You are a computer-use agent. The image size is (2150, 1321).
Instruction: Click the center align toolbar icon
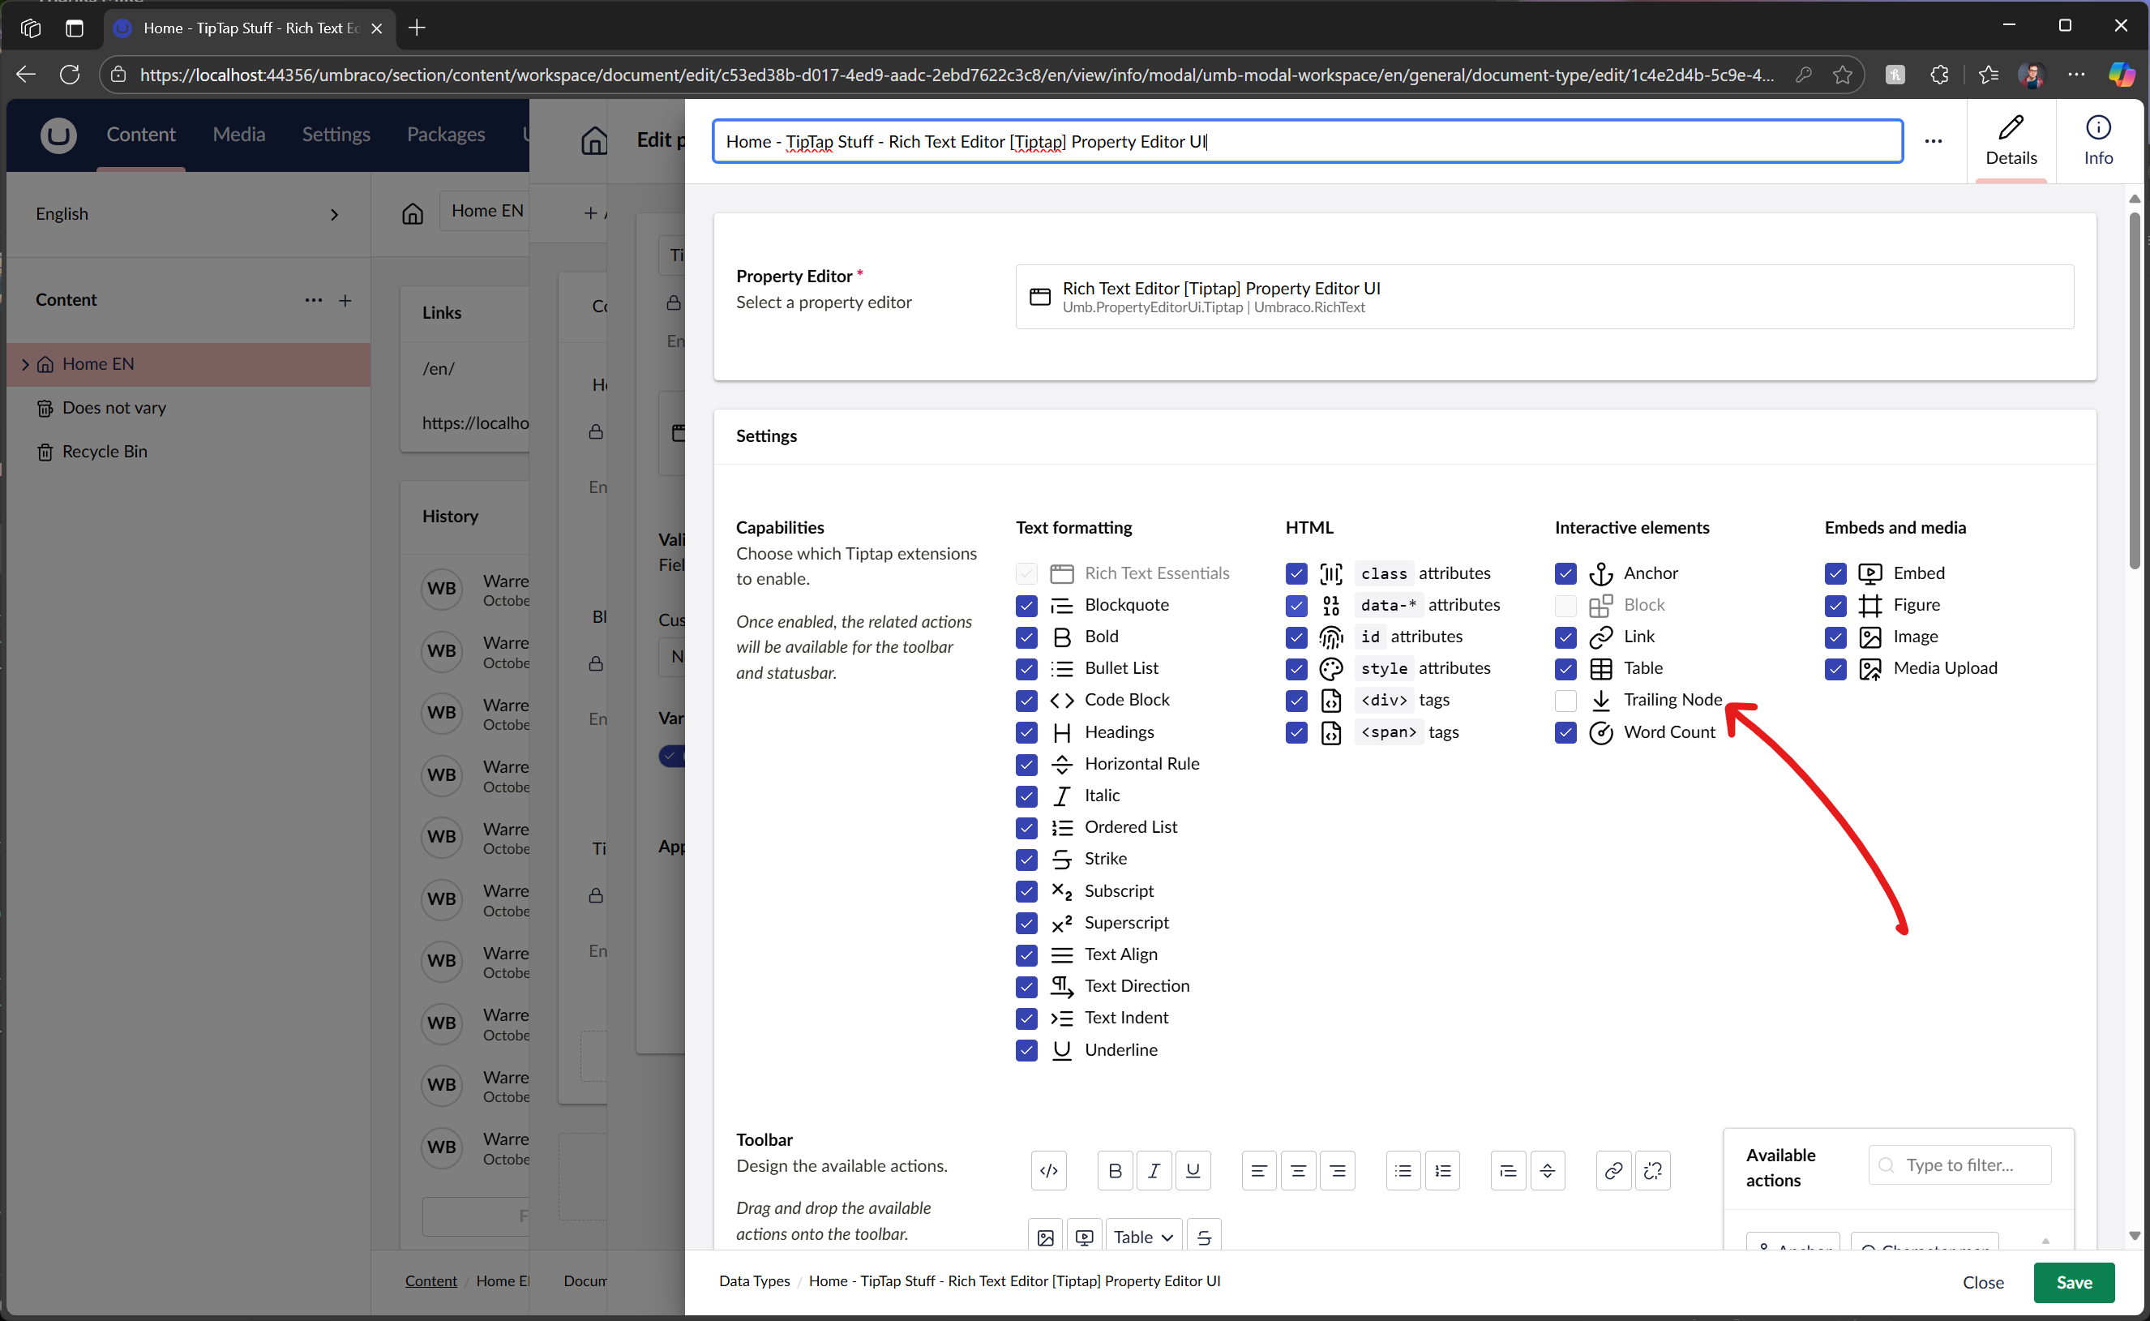pyautogui.click(x=1298, y=1171)
